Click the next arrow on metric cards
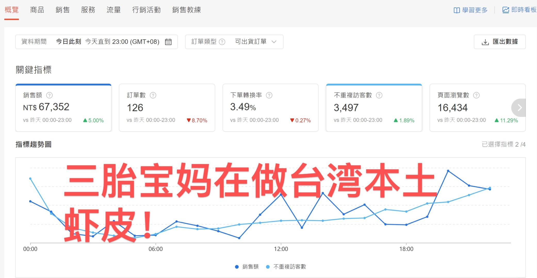Screen dimensions: 537x278 pyautogui.click(x=519, y=108)
